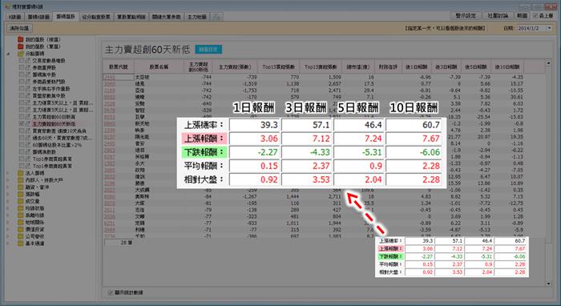This screenshot has height=306, width=561.
Task: Click the blue 篩選設定 button by the title
Action: click(208, 50)
